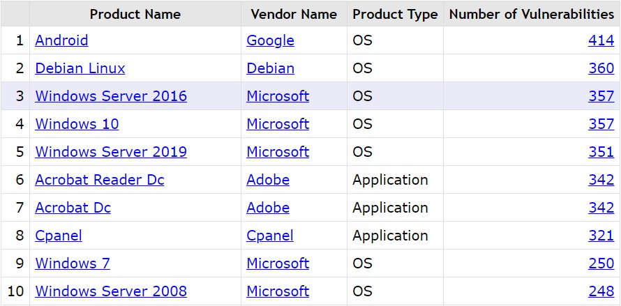Open the Acrobat Dc product link
Viewport: 621px width, 306px height.
pos(73,208)
